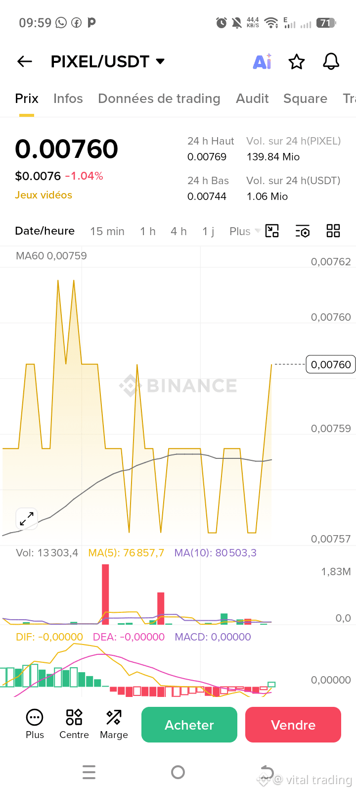Select the 15 min timeframe
Viewport: 356px width, 792px height.
click(107, 231)
